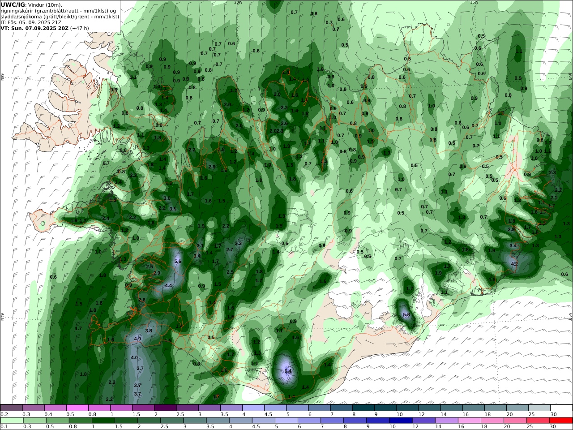Click the 3.8 precipitation value on the map
The height and width of the screenshot is (430, 573).
tap(149, 331)
